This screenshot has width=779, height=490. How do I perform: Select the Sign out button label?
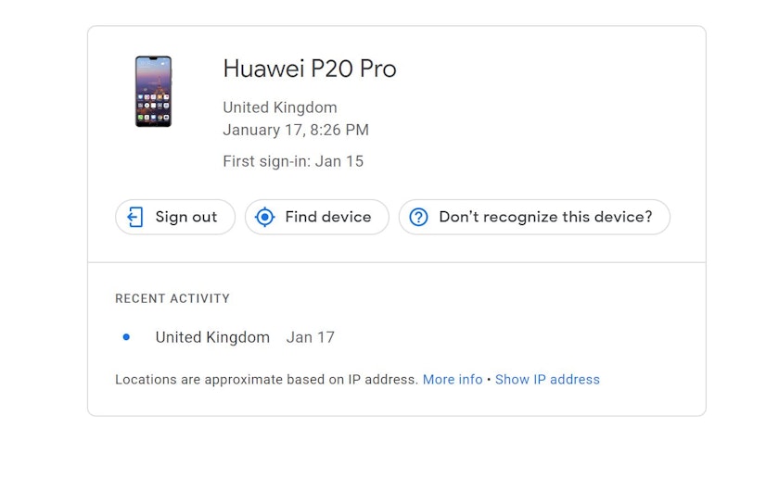186,217
